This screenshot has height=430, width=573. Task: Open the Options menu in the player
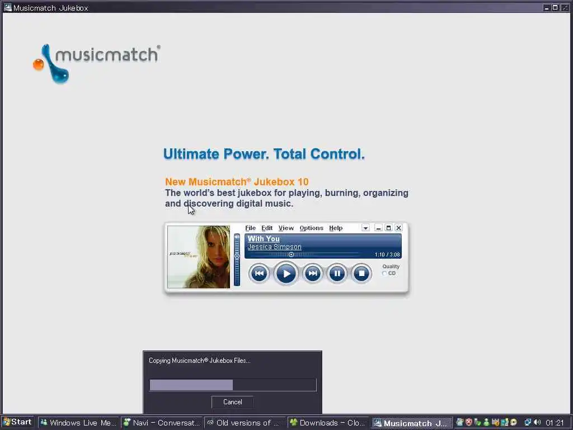311,228
